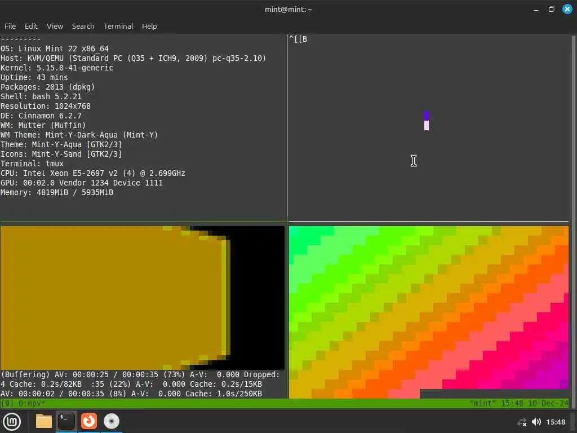Click the 'Icons: Mint-Y-Sand' line
This screenshot has height=433, width=577.
[x=61, y=154]
